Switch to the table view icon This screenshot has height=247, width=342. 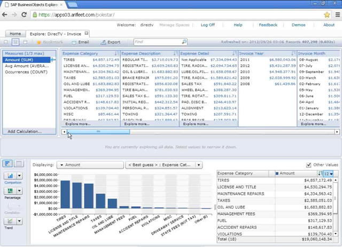[19, 164]
